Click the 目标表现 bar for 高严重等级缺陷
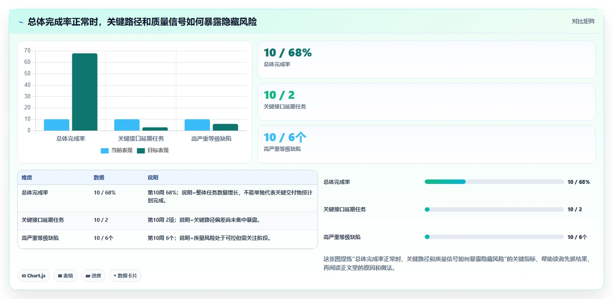The image size is (613, 299). (225, 127)
